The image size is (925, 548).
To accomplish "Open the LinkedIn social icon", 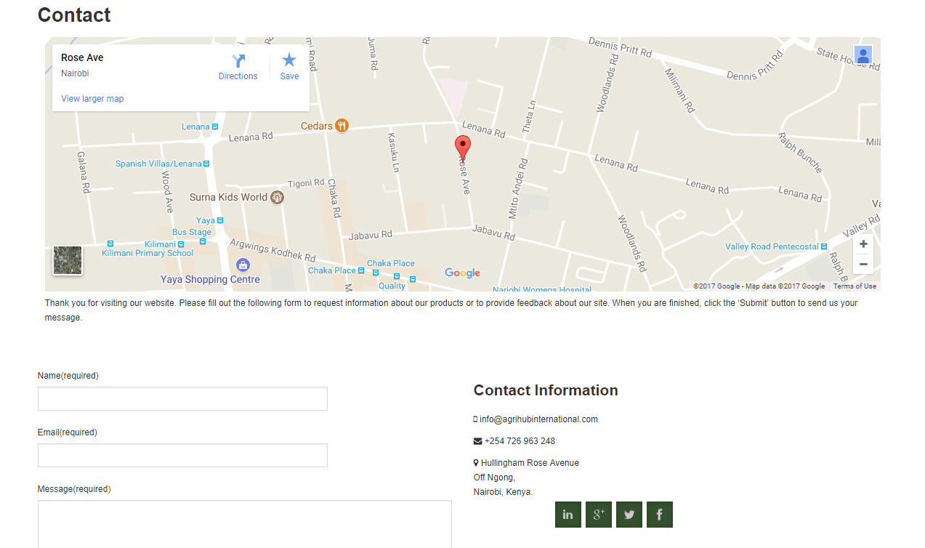I will pos(568,515).
